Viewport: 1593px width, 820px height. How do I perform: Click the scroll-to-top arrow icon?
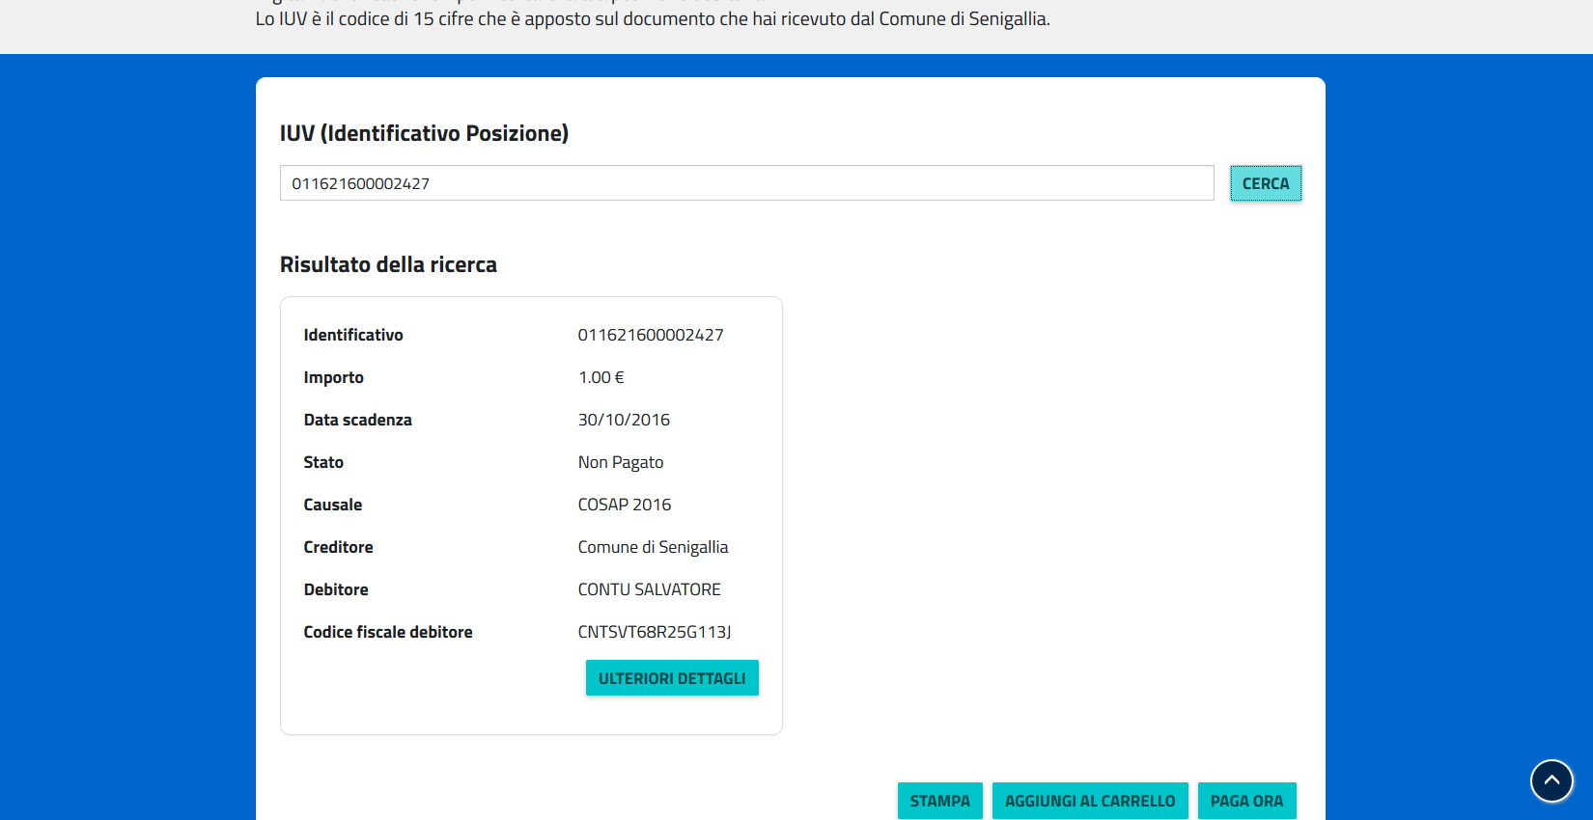pyautogui.click(x=1551, y=780)
